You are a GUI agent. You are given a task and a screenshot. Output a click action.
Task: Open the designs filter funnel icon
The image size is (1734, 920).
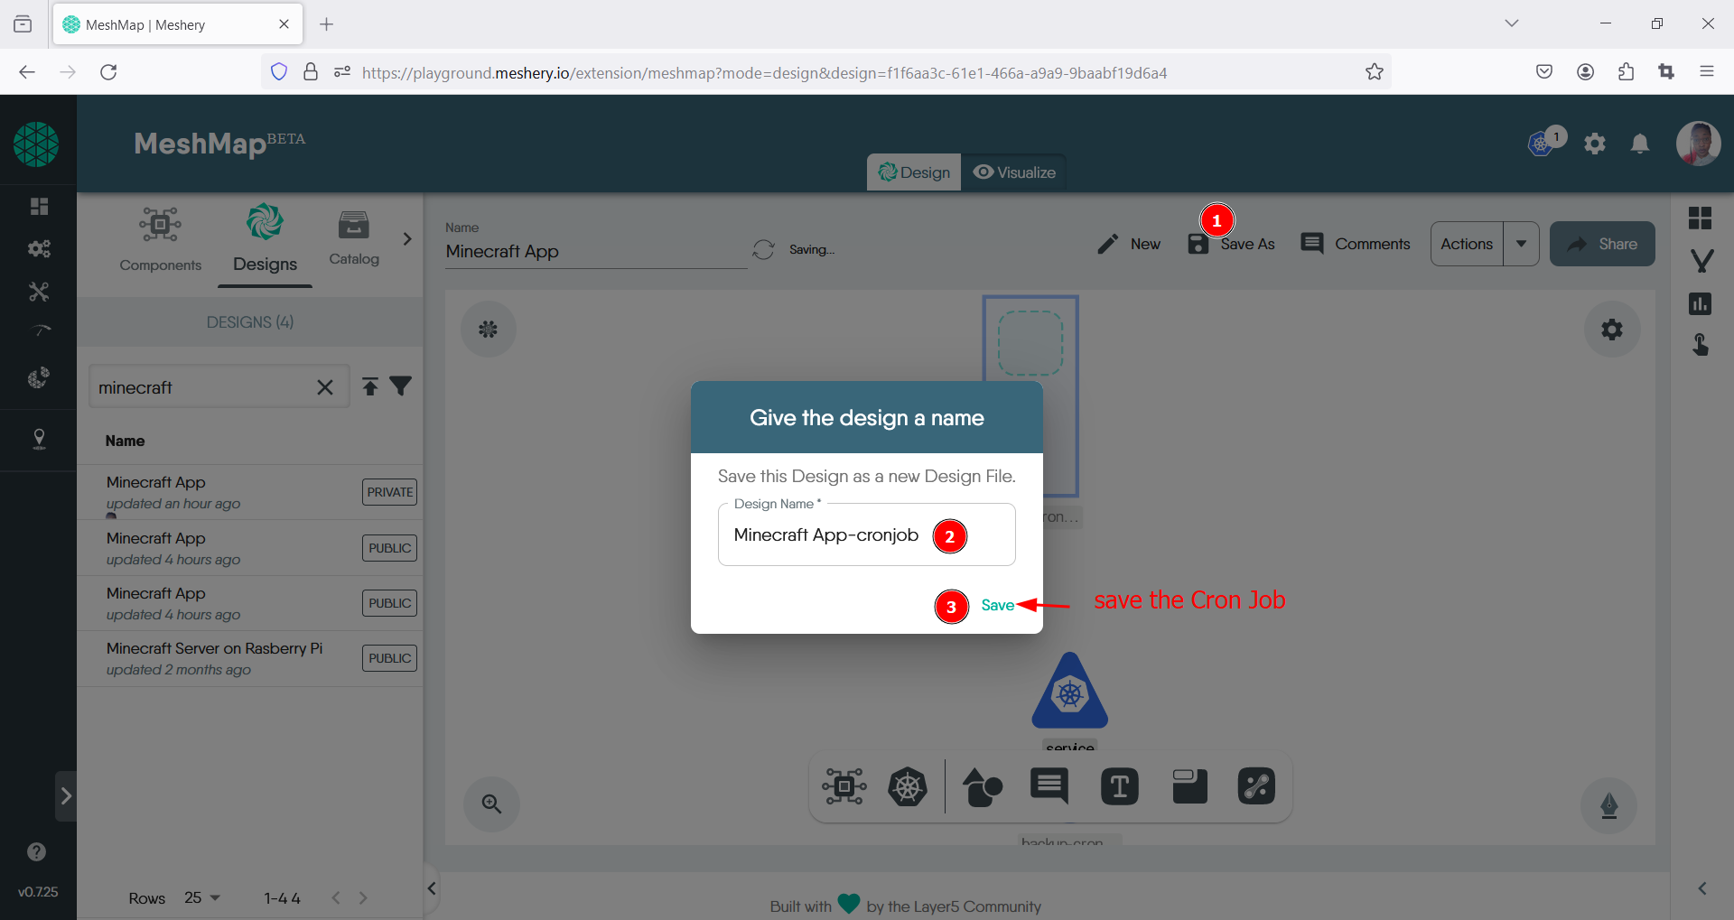click(x=401, y=386)
